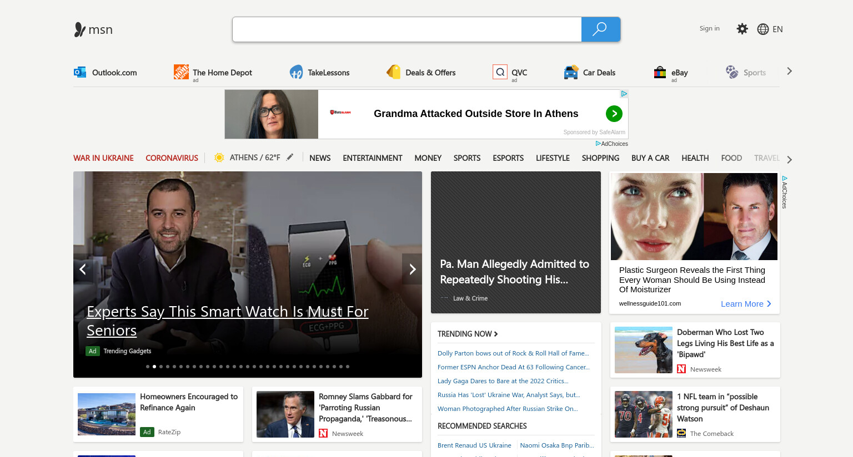
Task: Open the Plastic Surgeon ad image
Action: pyautogui.click(x=694, y=216)
